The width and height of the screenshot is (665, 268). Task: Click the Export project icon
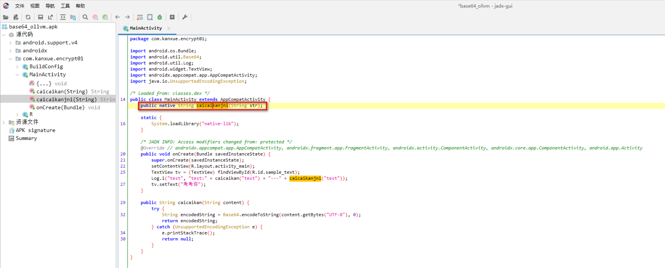50,17
